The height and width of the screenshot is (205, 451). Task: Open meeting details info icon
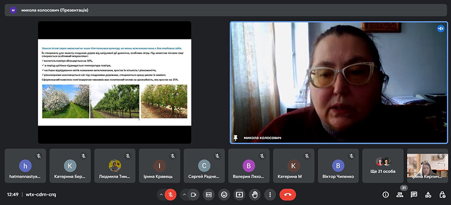[385, 194]
